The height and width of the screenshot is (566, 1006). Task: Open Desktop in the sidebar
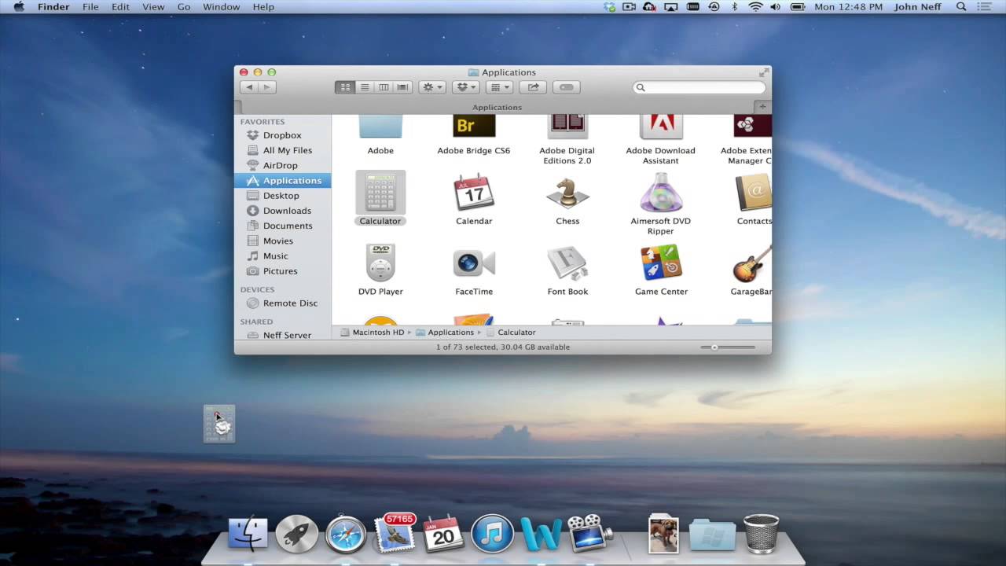[283, 196]
